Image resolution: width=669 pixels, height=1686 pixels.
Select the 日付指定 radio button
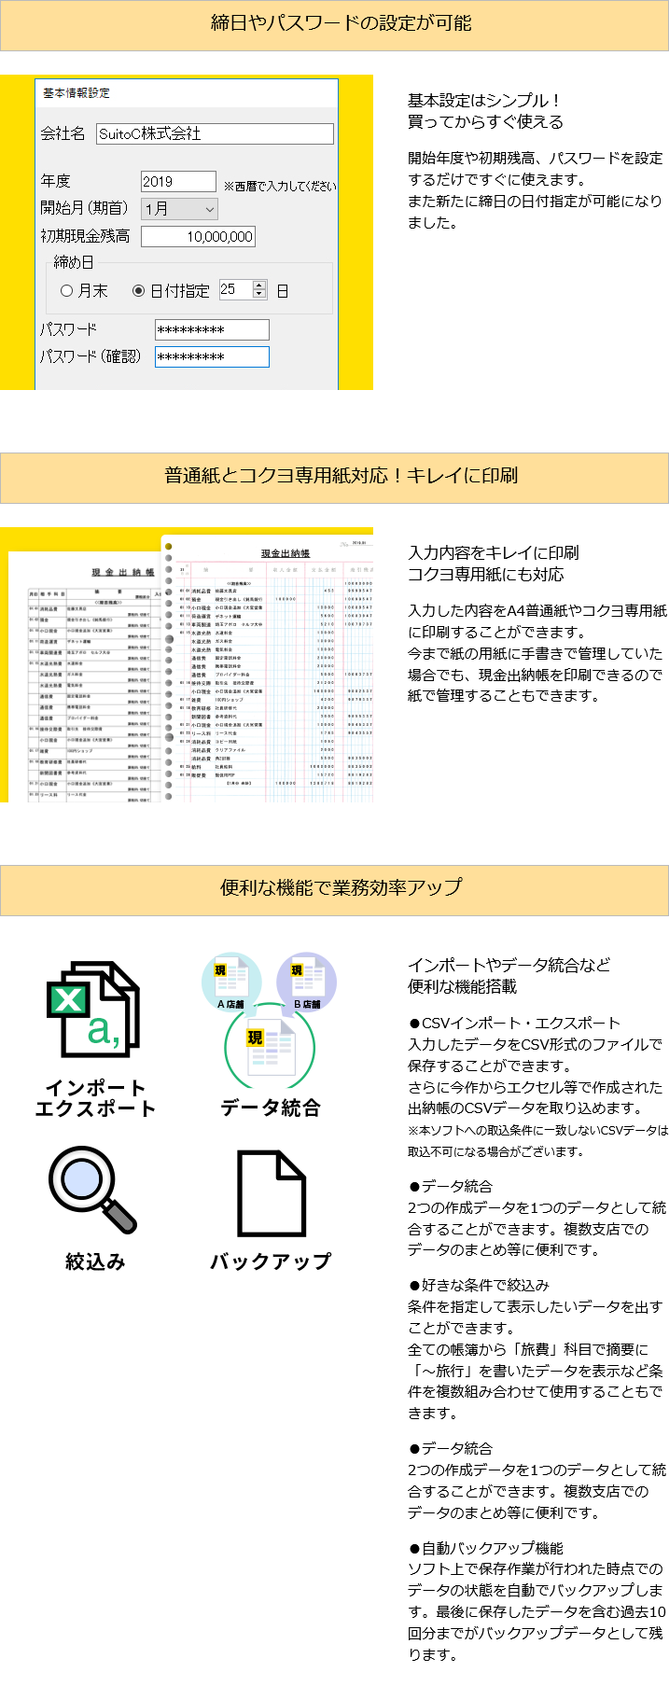tap(138, 291)
